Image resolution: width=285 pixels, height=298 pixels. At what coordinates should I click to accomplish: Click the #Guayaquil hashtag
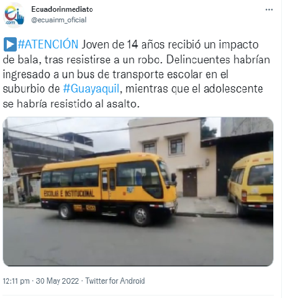coord(91,89)
